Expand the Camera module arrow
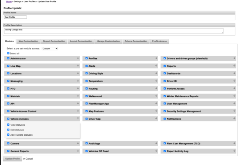238x165 pixels. 78,143
